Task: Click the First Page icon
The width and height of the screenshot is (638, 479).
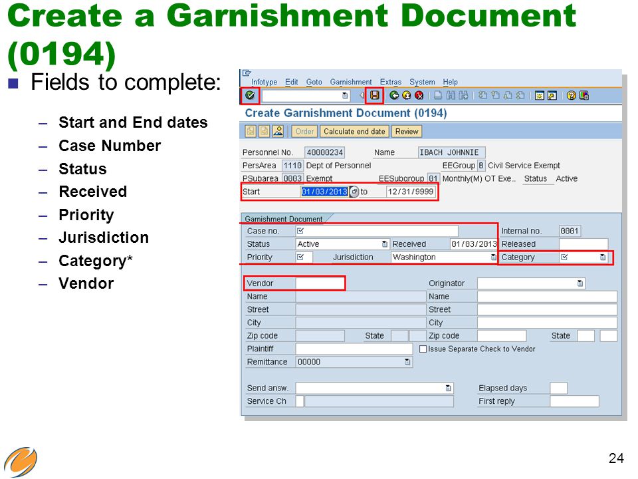Action: [x=482, y=95]
